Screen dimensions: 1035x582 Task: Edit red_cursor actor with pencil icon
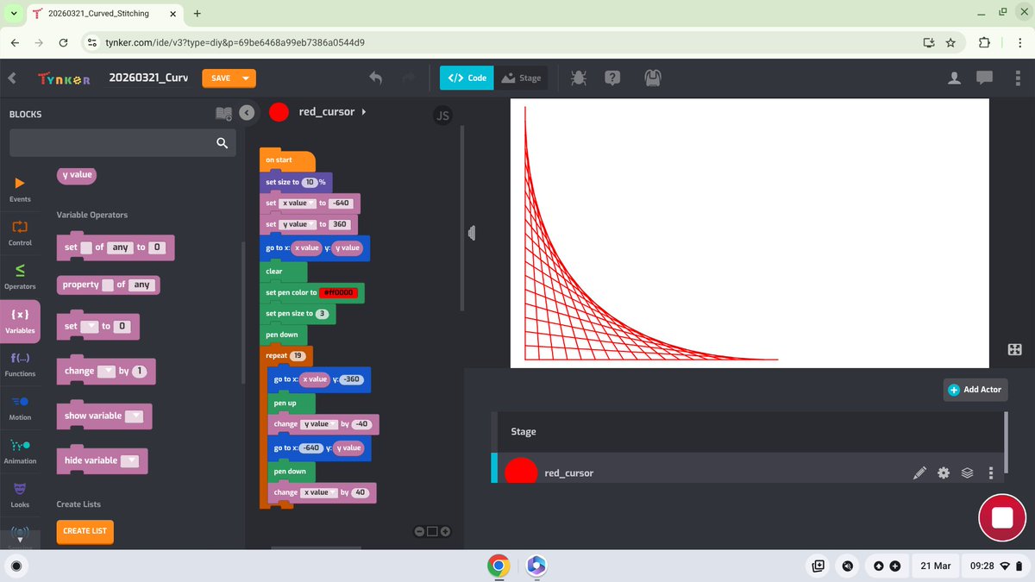coord(919,472)
